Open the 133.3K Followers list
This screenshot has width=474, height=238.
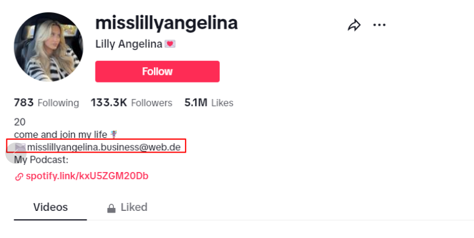click(x=131, y=103)
